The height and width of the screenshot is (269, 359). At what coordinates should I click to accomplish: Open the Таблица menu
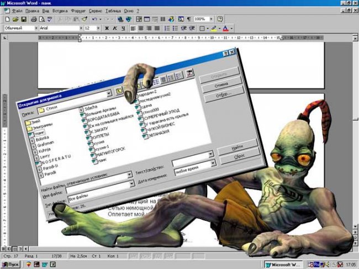point(113,10)
